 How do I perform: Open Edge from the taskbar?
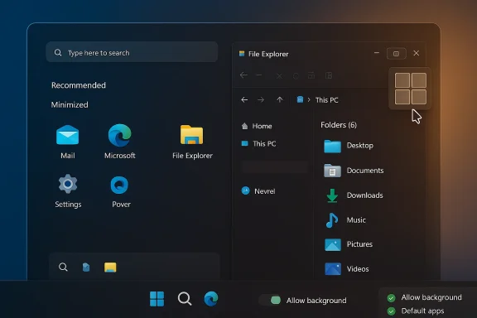[x=211, y=298]
